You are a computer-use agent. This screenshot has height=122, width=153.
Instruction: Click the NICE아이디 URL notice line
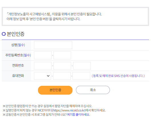pos(54,110)
